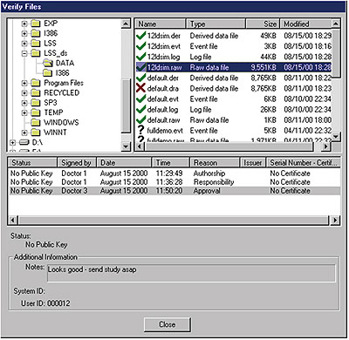Expand the LSS folder node
The width and height of the screenshot is (349, 340).
pyautogui.click(x=24, y=44)
